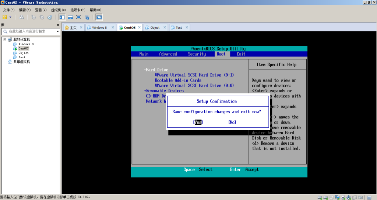Select VMware Virtual SCSI Hard Drive (0:0)

[x=194, y=86]
